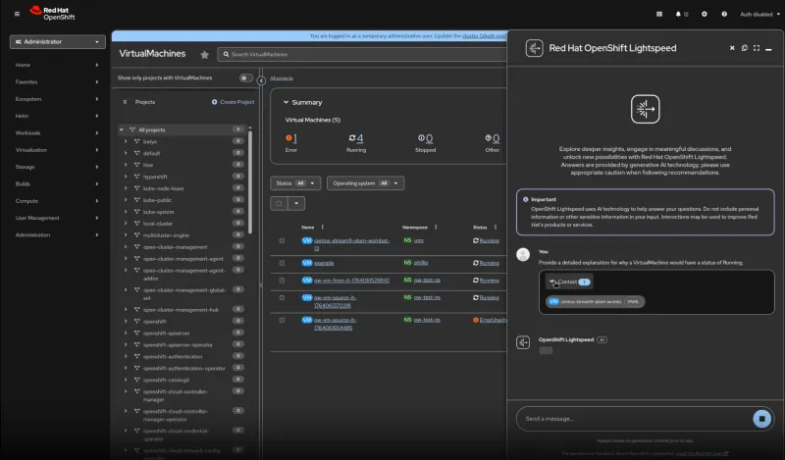785x460 pixels.
Task: Sort by the Name column icon
Action: point(323,228)
